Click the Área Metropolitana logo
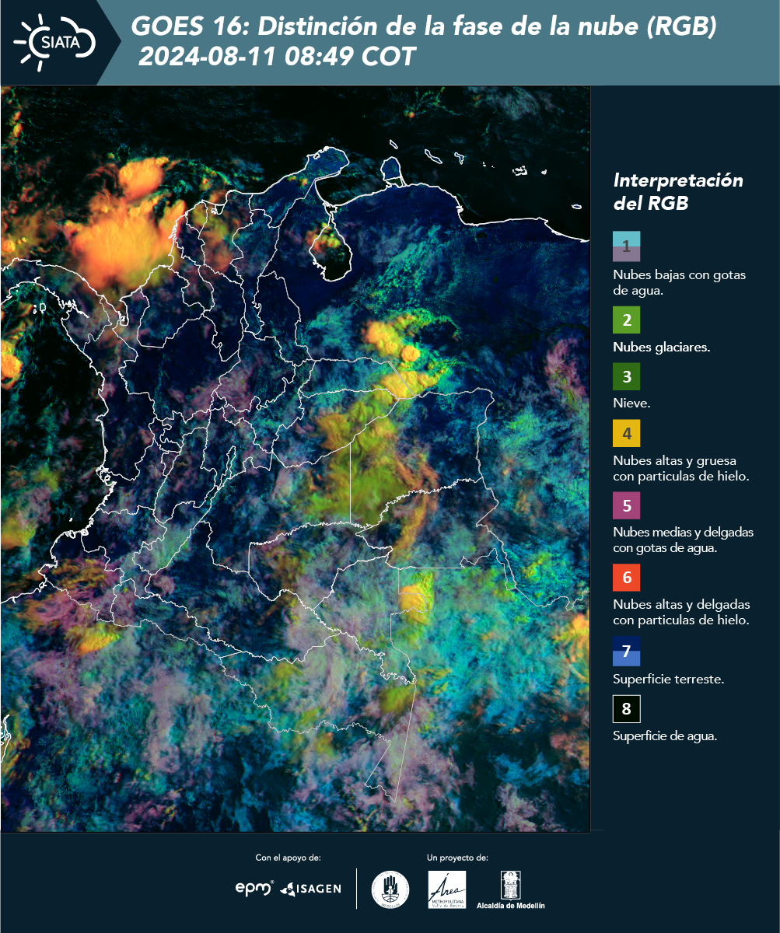The width and height of the screenshot is (780, 933). 448,889
